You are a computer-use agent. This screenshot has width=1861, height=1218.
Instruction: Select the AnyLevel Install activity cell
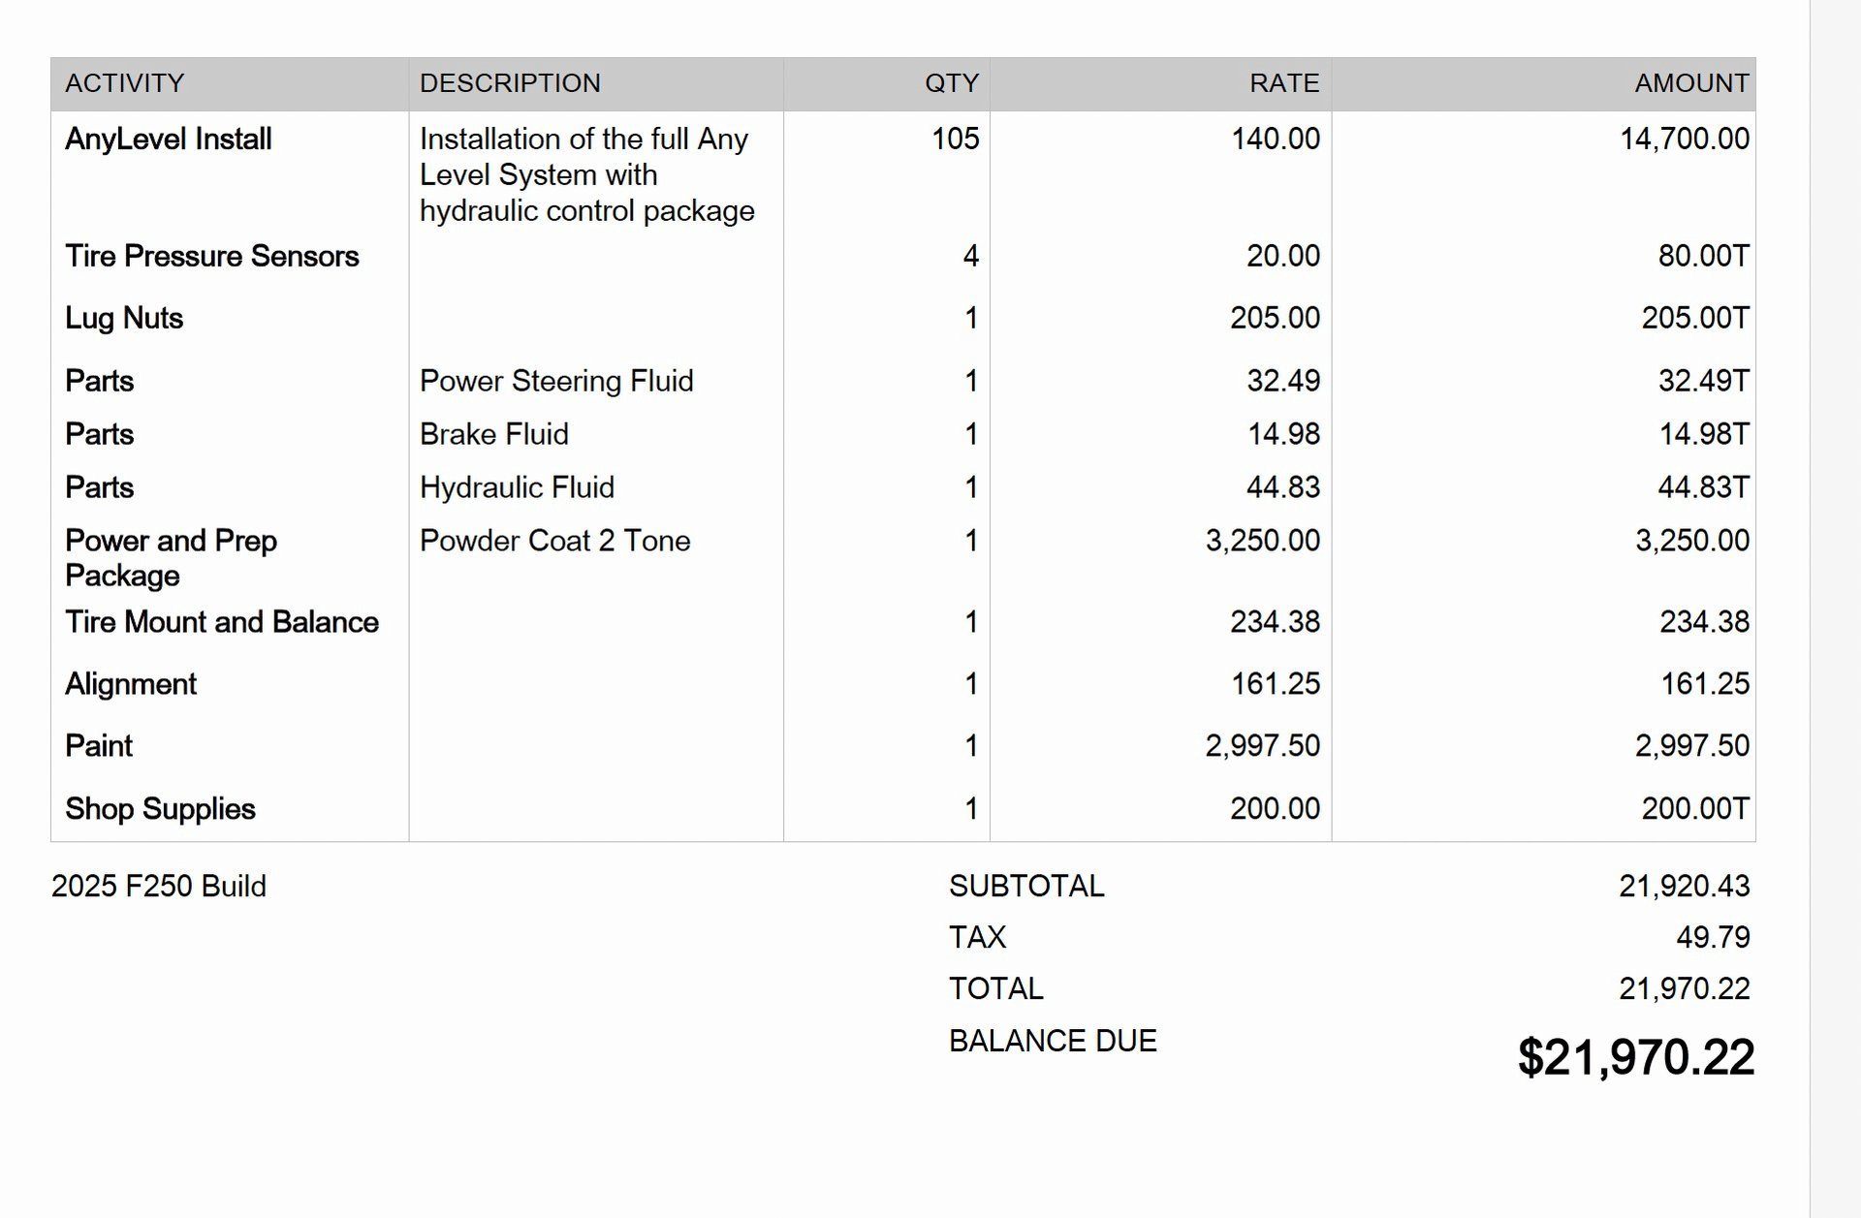pos(168,140)
